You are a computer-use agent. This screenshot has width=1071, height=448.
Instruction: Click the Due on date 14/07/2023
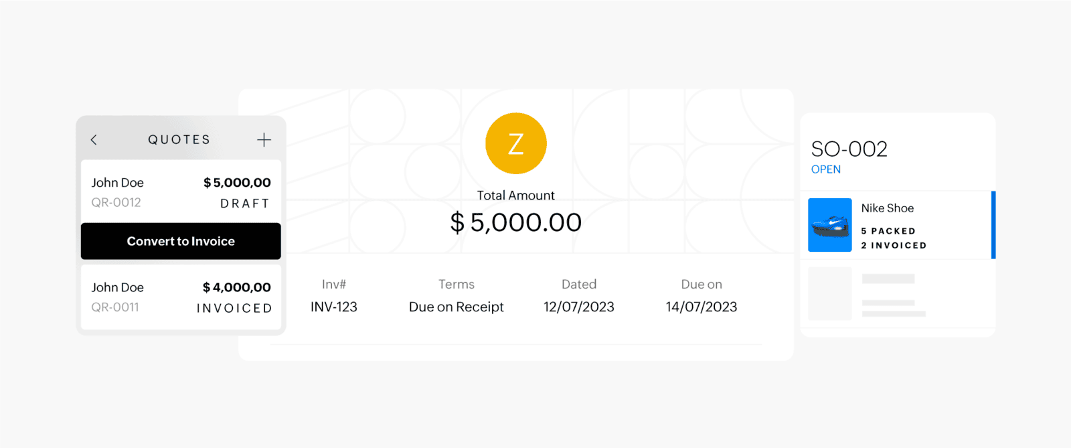pos(701,307)
